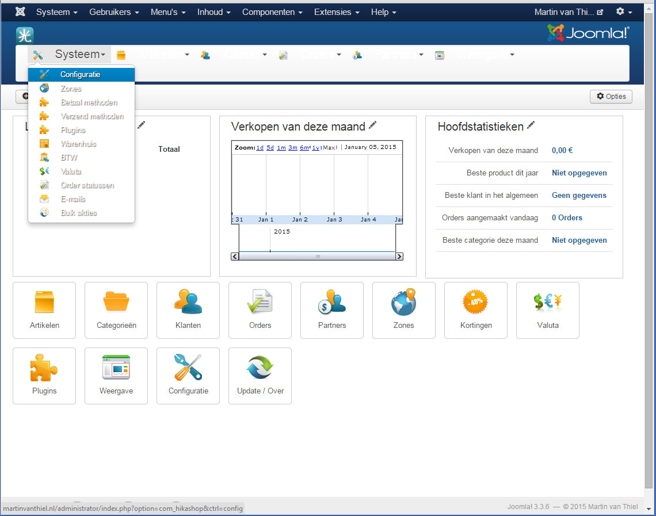The image size is (656, 516).
Task: Click the Partners icon in HikaShop menu
Action: pos(357,55)
